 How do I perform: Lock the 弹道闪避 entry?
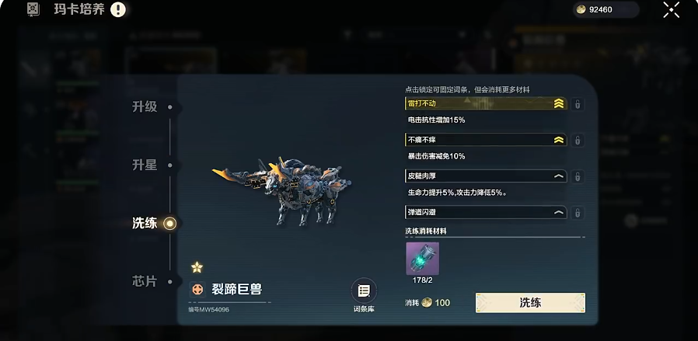click(x=578, y=212)
